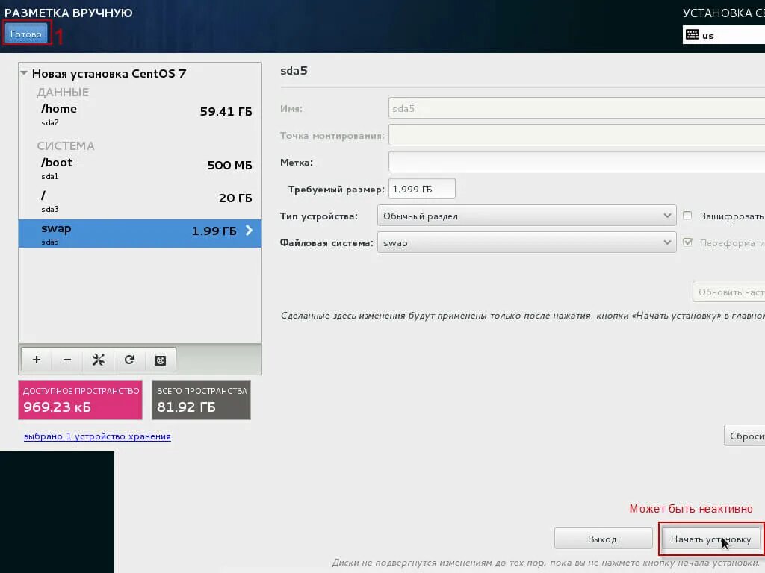Screen dimensions: 765x573
Task: Click the Выход button
Action: (x=603, y=539)
